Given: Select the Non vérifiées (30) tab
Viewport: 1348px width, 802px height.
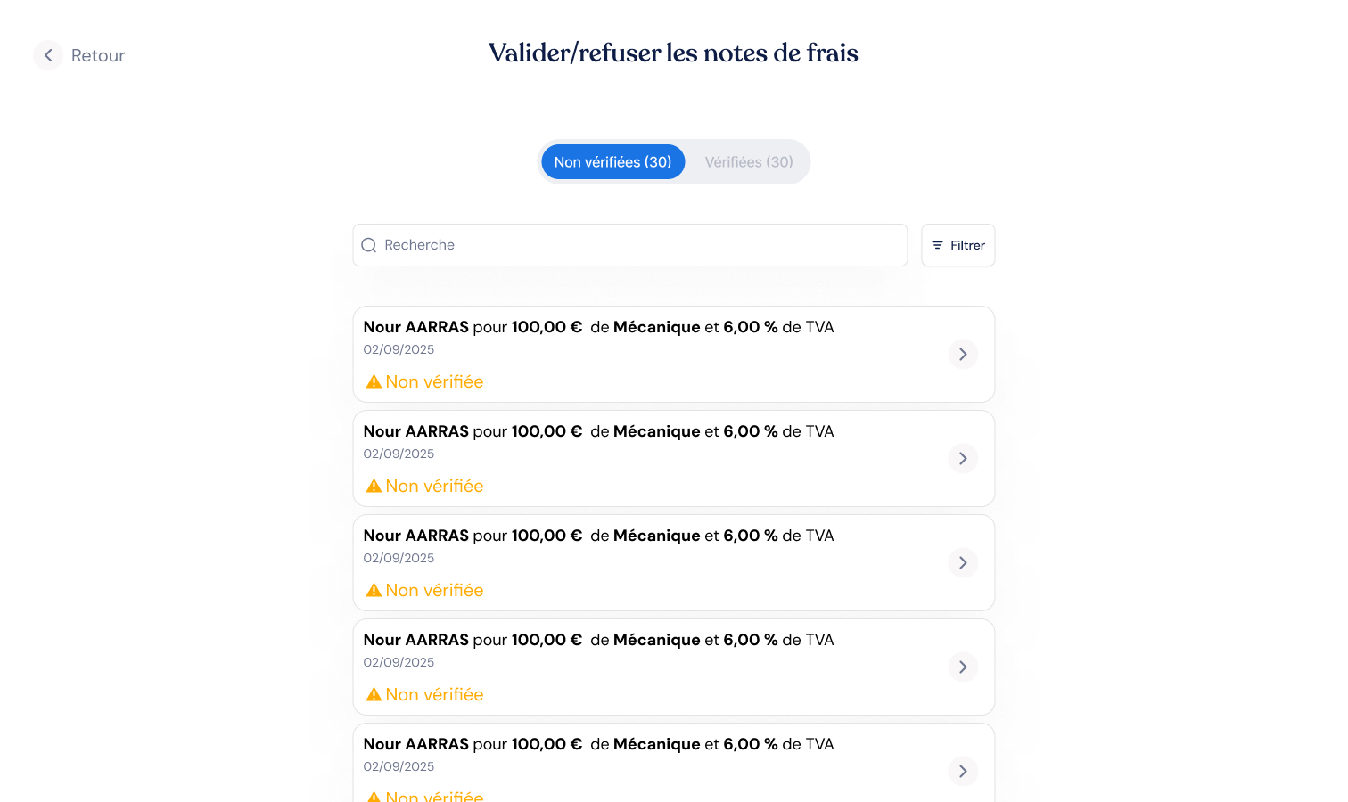Looking at the screenshot, I should (612, 162).
